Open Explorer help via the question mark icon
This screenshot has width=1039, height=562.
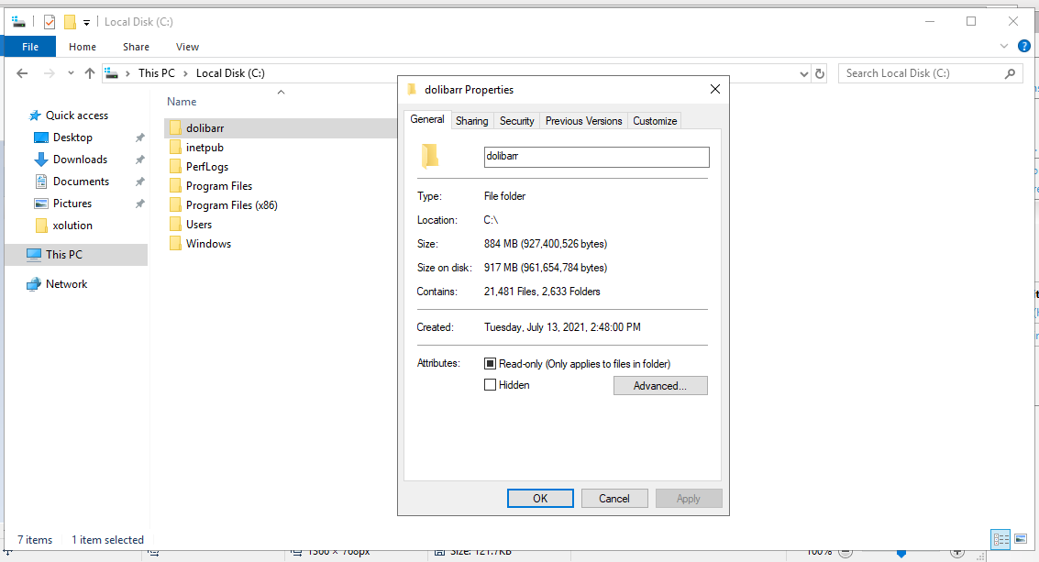click(x=1023, y=47)
